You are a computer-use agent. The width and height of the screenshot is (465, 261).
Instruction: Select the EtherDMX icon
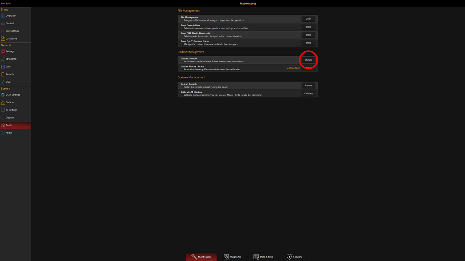[x=3, y=59]
